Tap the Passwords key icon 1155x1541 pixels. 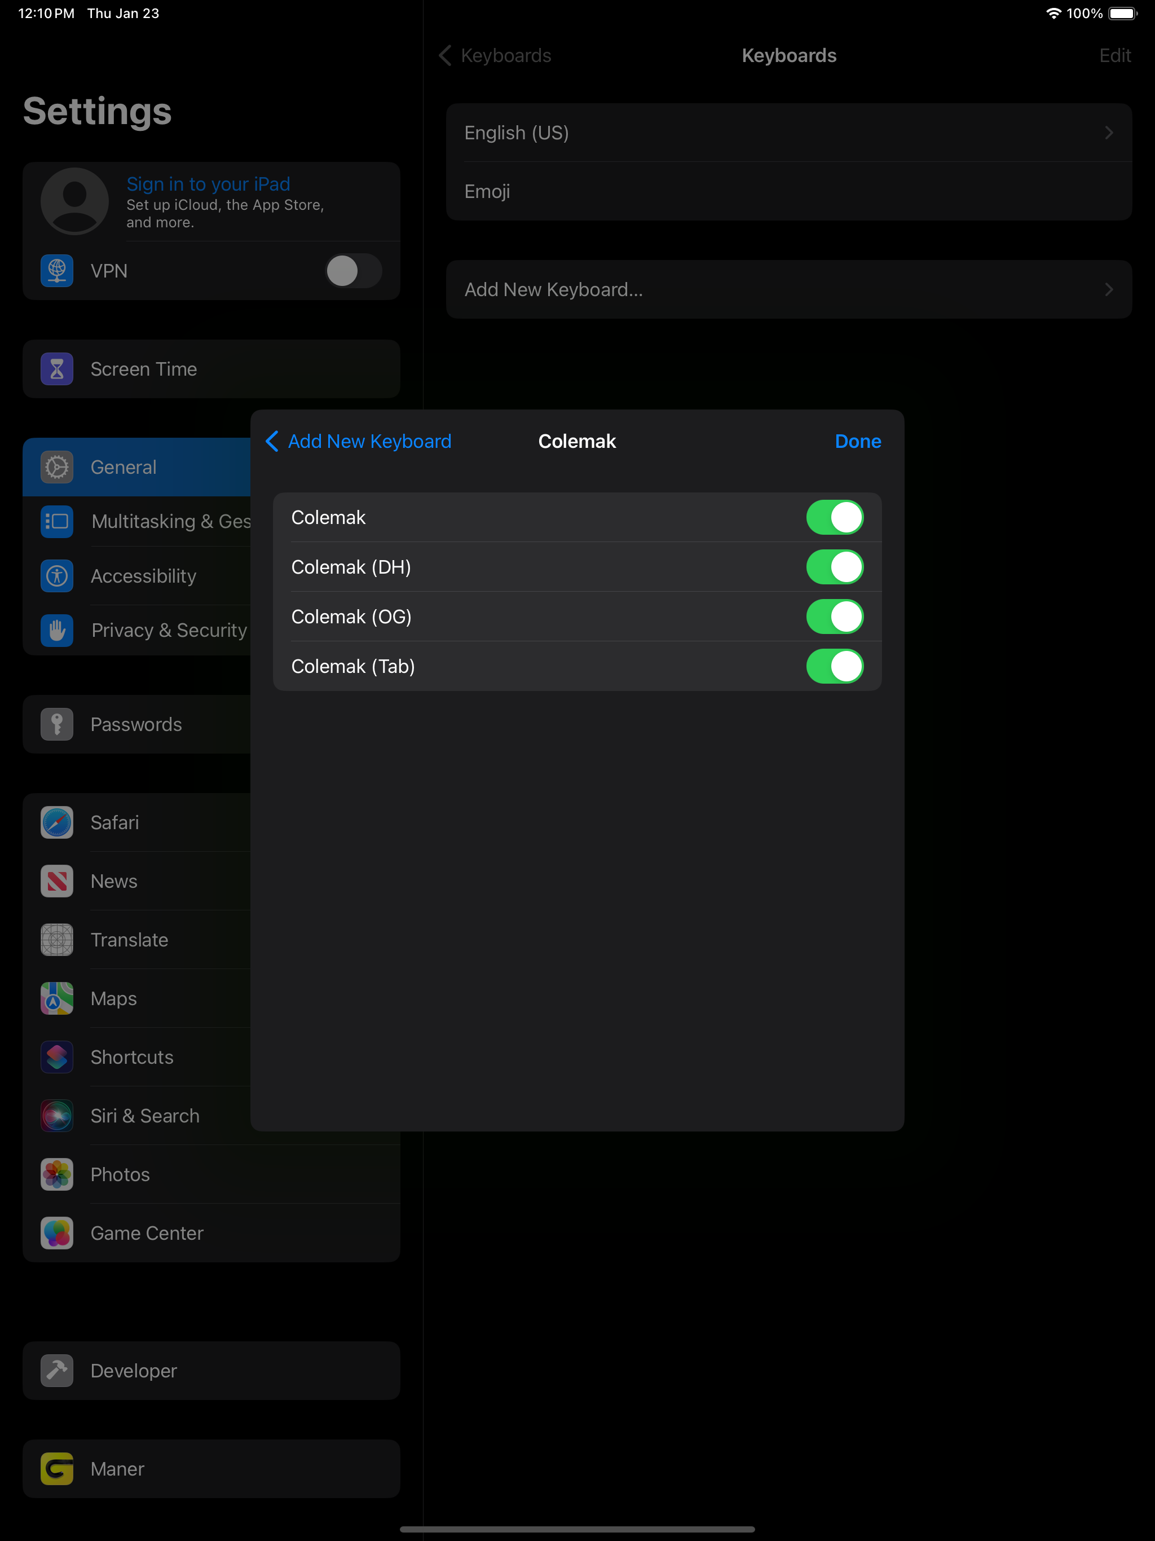57,724
